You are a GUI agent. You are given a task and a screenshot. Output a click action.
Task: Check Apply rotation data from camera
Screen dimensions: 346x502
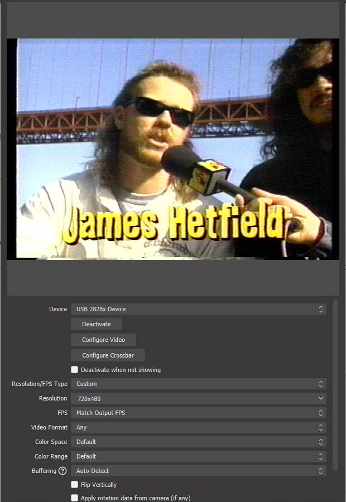(x=75, y=498)
